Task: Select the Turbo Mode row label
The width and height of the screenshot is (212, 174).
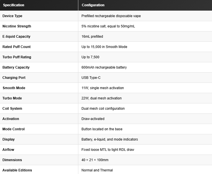Action: [12, 98]
